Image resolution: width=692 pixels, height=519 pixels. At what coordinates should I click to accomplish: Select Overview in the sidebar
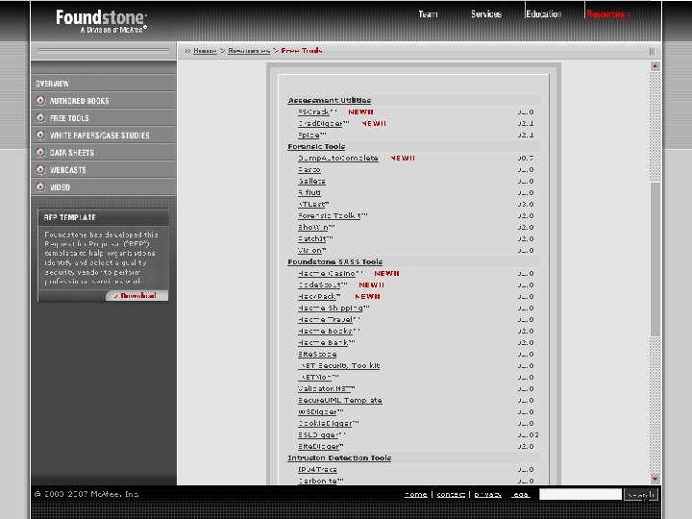point(52,84)
